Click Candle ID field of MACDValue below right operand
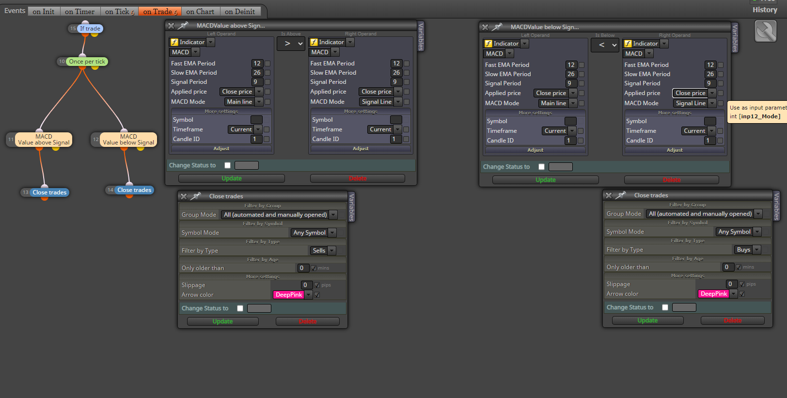 pyautogui.click(x=709, y=141)
